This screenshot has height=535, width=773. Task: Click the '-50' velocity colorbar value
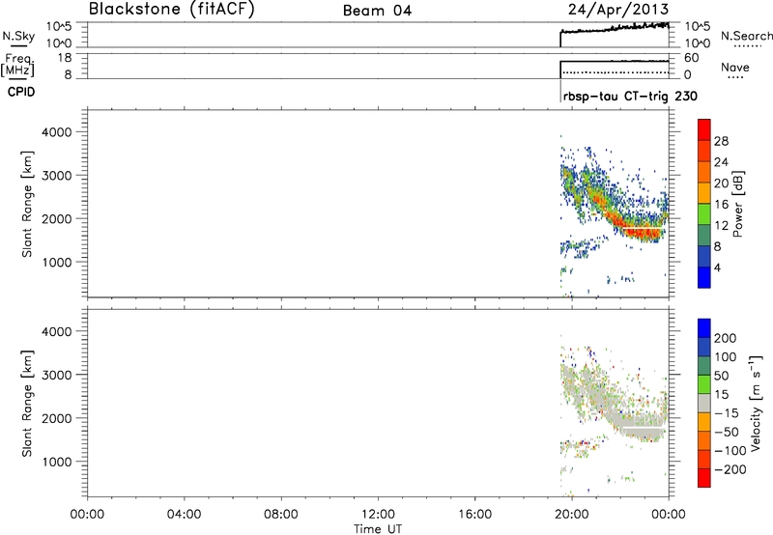point(726,432)
